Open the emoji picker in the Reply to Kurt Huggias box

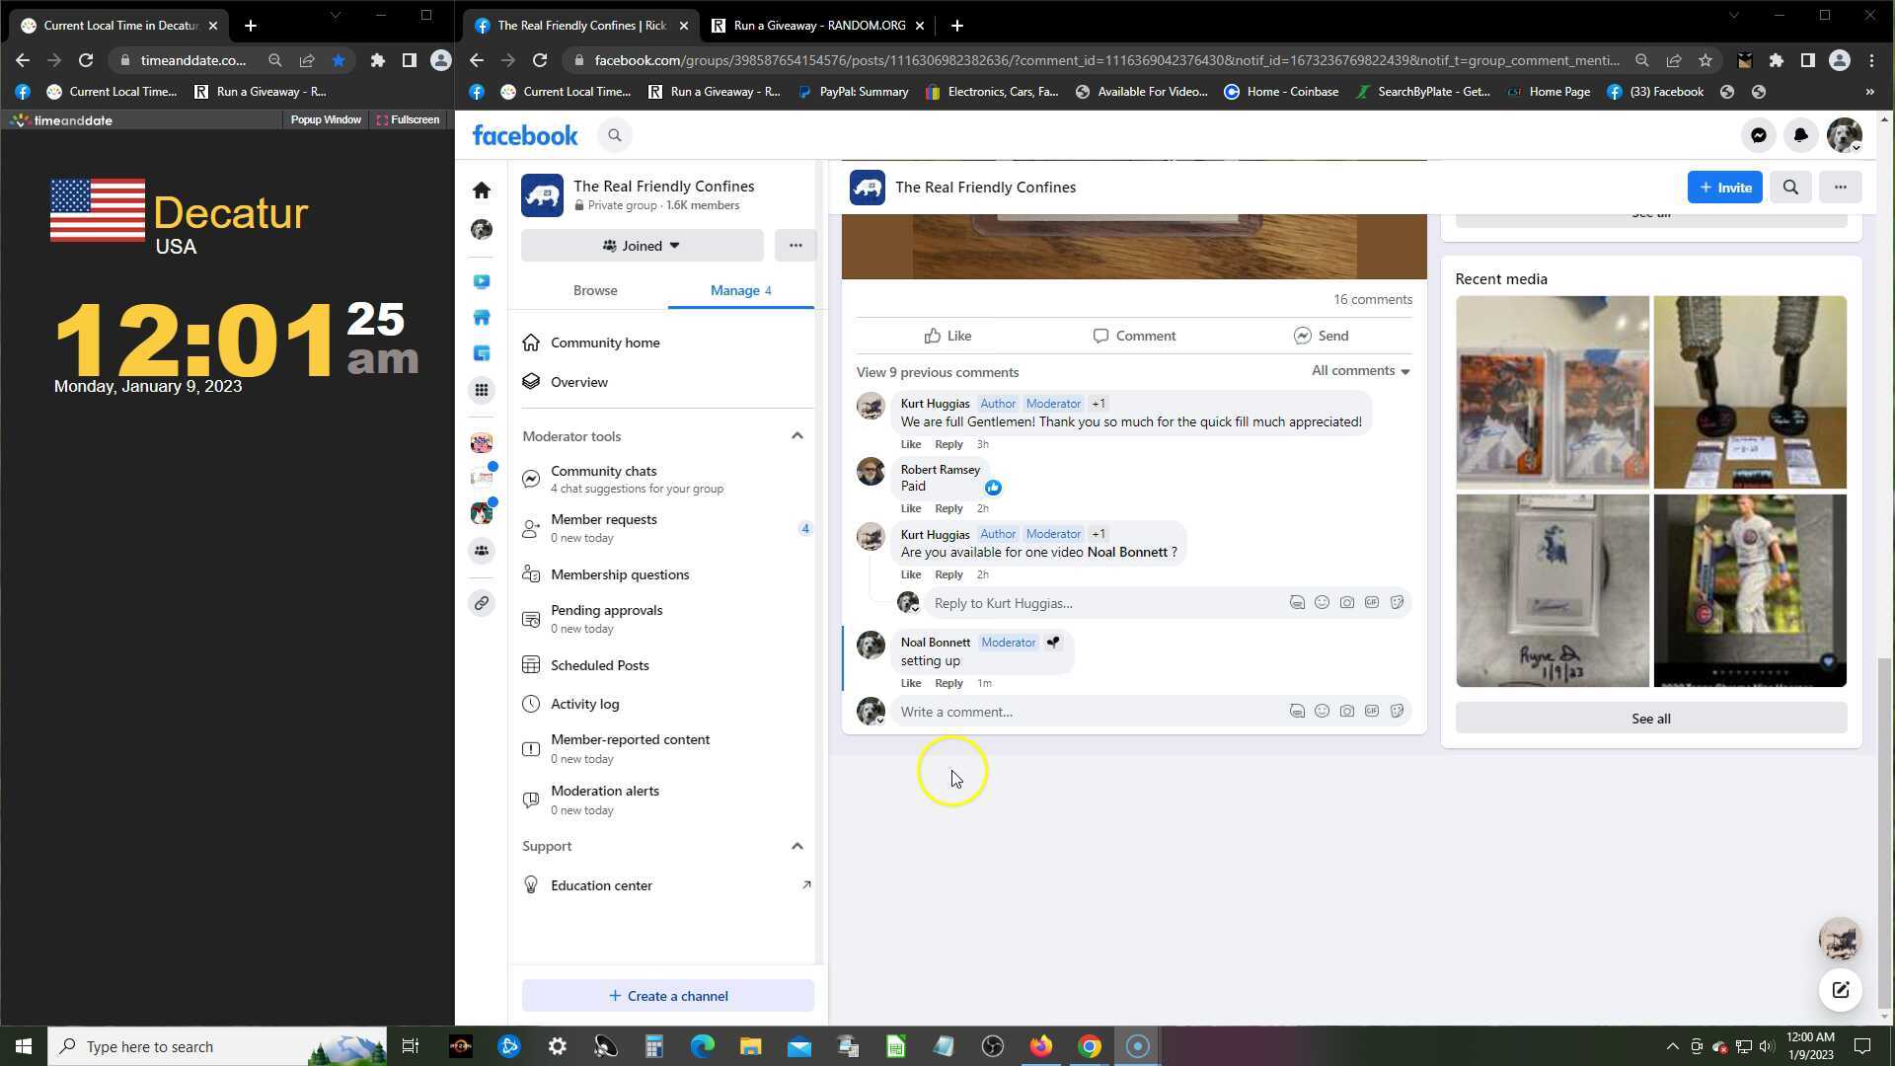(x=1322, y=602)
